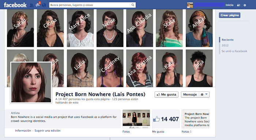Open privacy shortcuts lock icon
The width and height of the screenshot is (256, 140).
[x=238, y=5]
